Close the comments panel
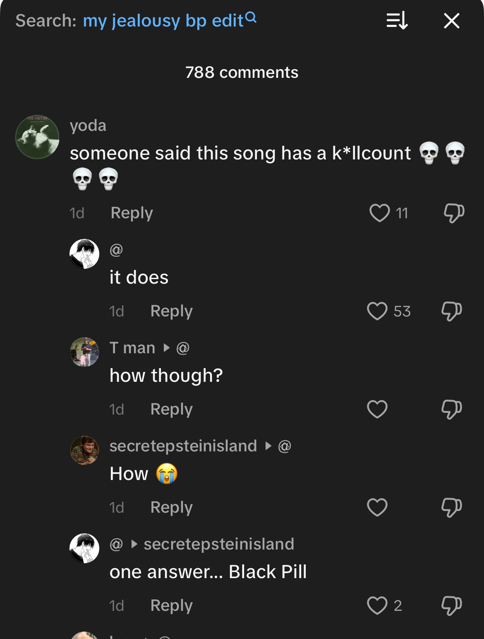The image size is (484, 639). coord(451,21)
